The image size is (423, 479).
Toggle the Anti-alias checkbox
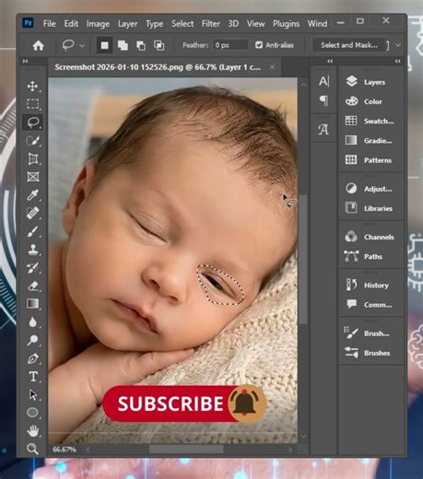259,45
